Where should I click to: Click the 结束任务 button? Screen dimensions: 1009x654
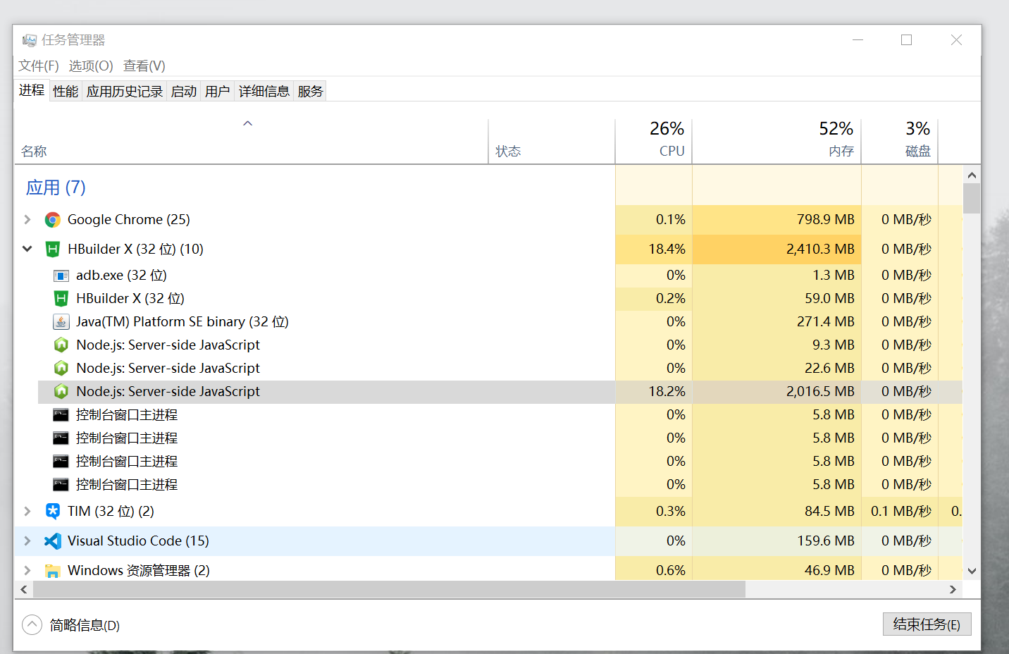click(x=926, y=624)
